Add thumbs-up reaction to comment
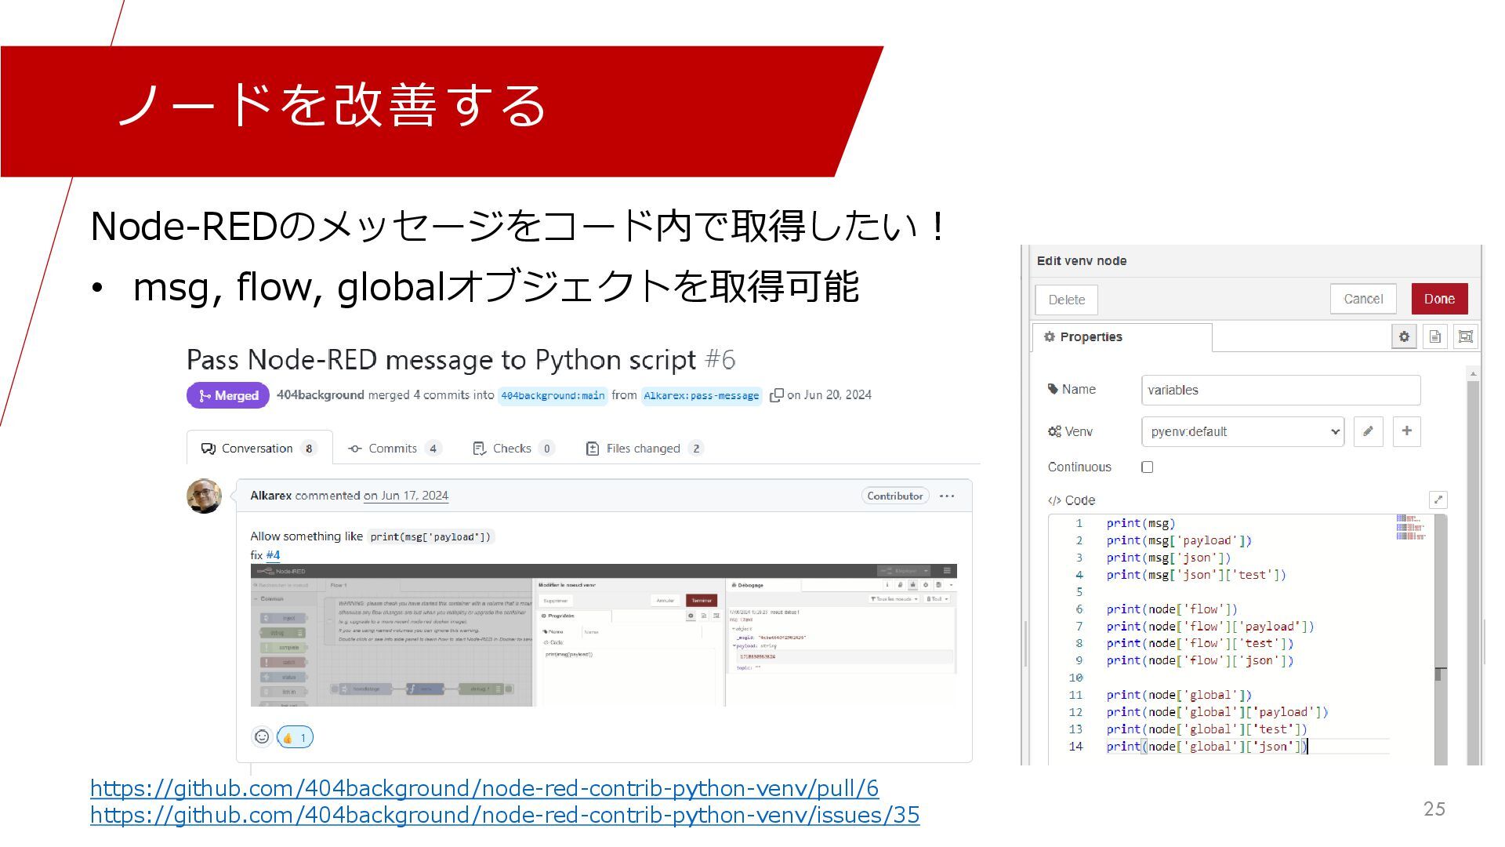Screen dimensions: 1505x847 click(x=295, y=737)
